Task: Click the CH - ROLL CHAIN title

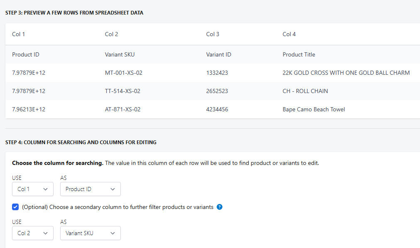Action: (305, 91)
